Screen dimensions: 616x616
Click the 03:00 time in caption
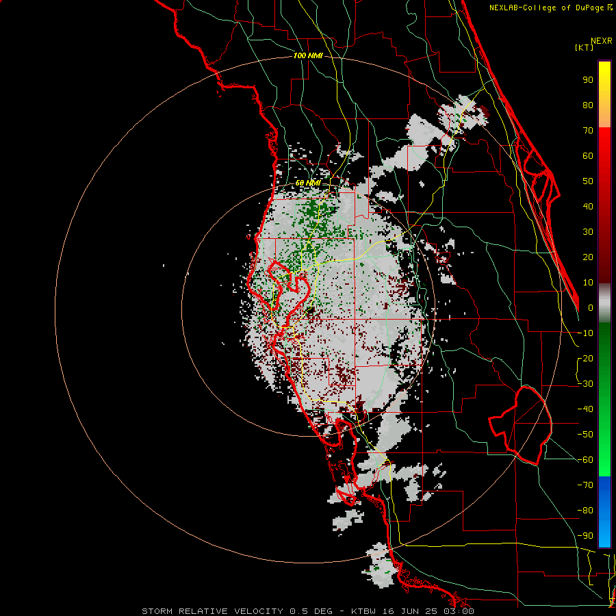[459, 611]
